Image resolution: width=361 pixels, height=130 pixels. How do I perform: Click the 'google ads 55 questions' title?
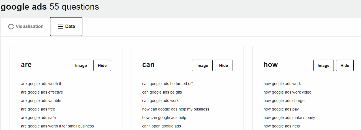(50, 7)
